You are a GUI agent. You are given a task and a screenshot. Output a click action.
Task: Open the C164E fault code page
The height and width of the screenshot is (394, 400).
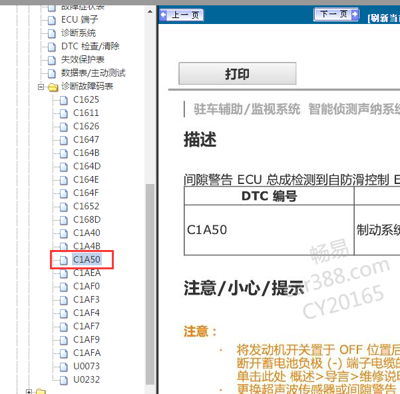[86, 179]
